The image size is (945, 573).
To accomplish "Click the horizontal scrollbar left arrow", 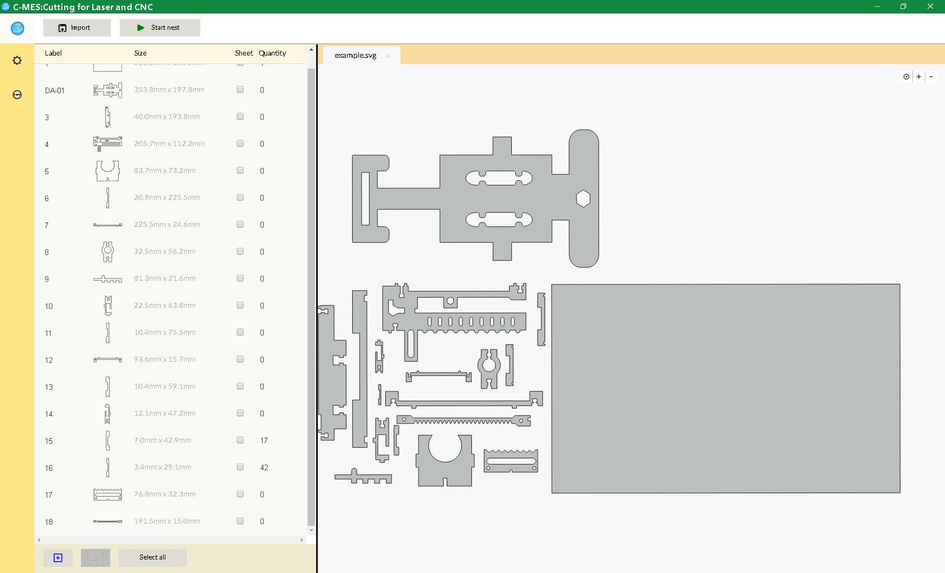I will 39,540.
